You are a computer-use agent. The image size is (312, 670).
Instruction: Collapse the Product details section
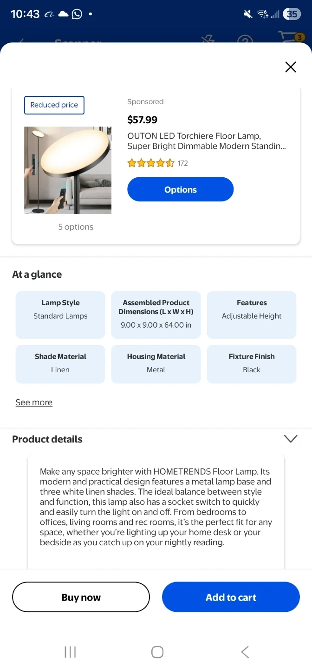pos(290,439)
